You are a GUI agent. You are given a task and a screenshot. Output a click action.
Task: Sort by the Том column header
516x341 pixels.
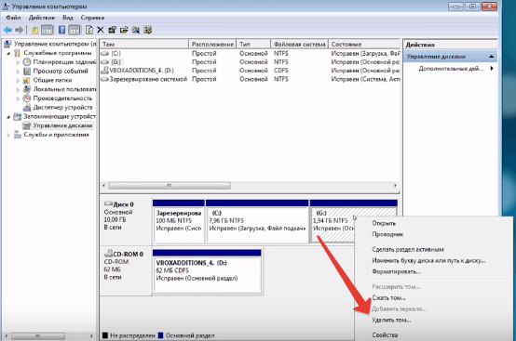pyautogui.click(x=144, y=44)
